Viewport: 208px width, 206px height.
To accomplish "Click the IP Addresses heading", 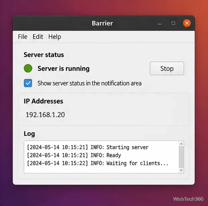I will pos(44,101).
